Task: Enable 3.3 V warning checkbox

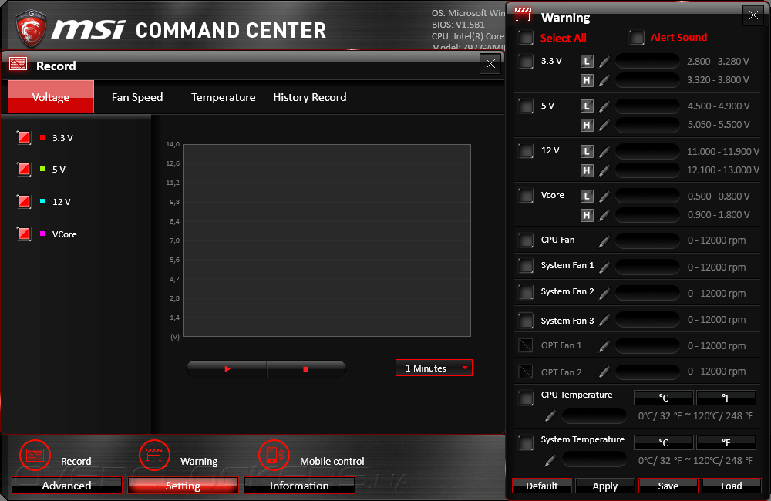Action: coord(526,62)
